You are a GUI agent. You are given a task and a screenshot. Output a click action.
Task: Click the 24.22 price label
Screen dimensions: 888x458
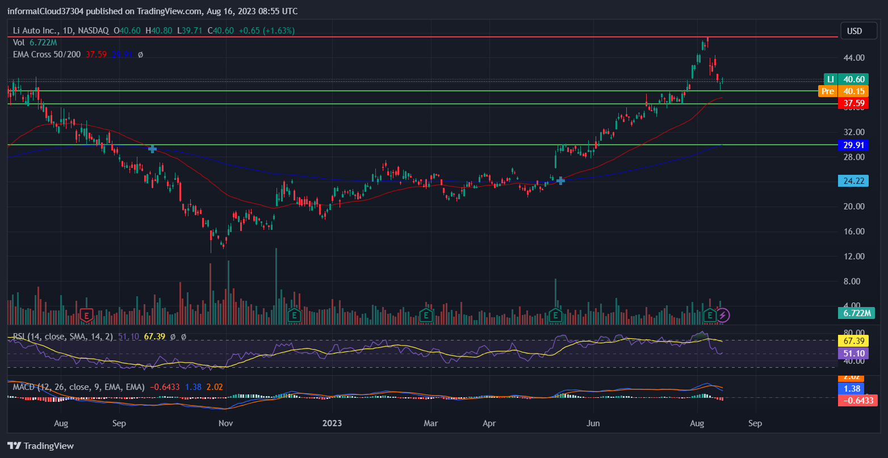(853, 180)
